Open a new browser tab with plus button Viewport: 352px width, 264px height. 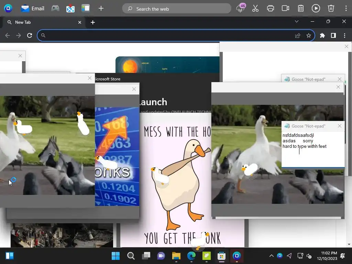pyautogui.click(x=93, y=22)
